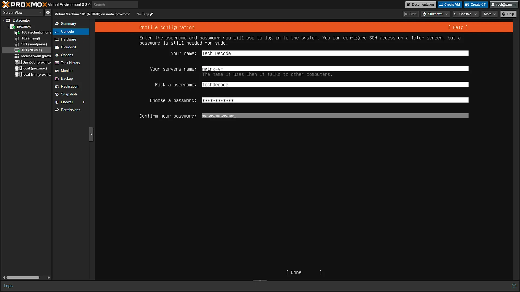The width and height of the screenshot is (520, 292).
Task: Open the root@pam user menu
Action: (503, 5)
